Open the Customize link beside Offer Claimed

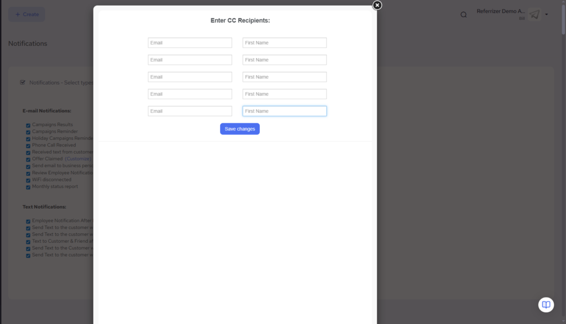point(77,159)
